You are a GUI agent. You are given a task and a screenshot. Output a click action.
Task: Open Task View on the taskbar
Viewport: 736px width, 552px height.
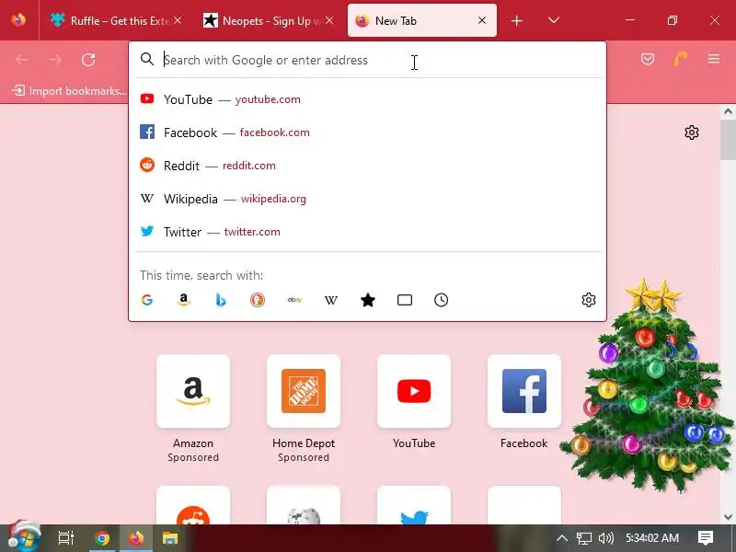click(x=66, y=538)
